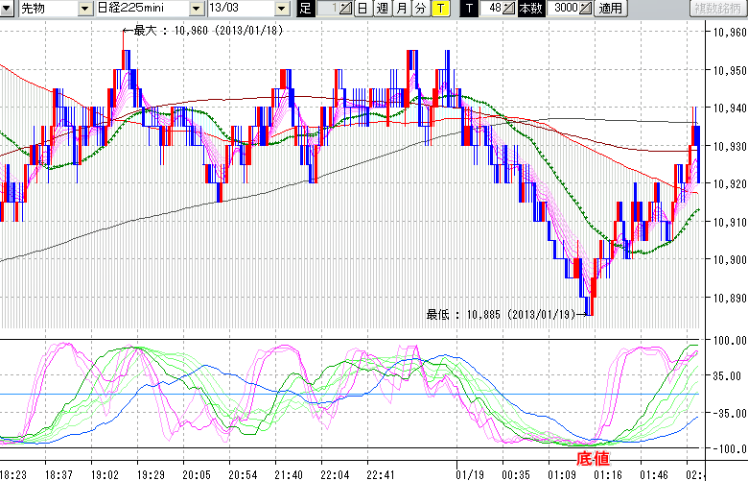Expand the 日経225mini instrument dropdown
The width and height of the screenshot is (748, 481).
197,9
